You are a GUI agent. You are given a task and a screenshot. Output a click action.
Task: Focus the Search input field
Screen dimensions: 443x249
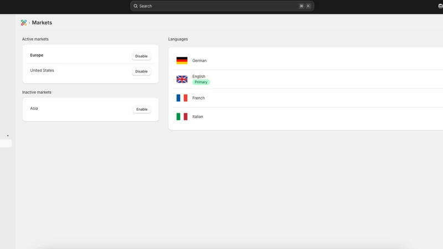(x=222, y=6)
